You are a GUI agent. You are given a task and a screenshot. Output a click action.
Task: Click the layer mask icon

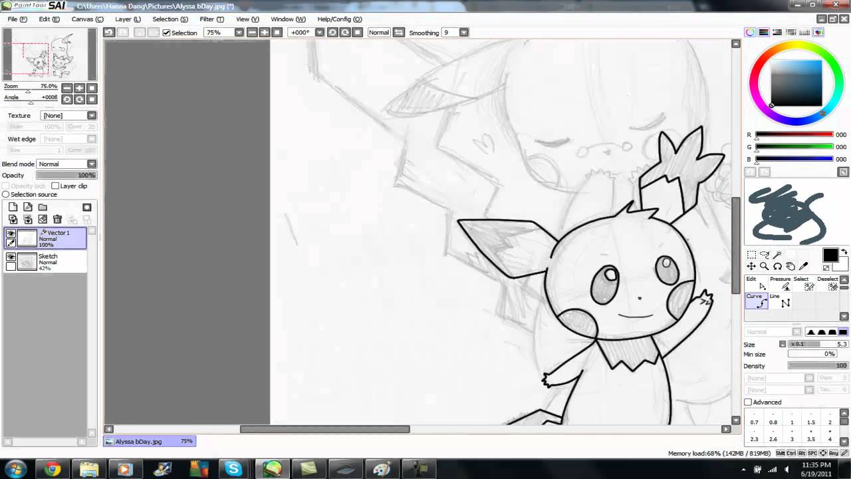pyautogui.click(x=87, y=208)
